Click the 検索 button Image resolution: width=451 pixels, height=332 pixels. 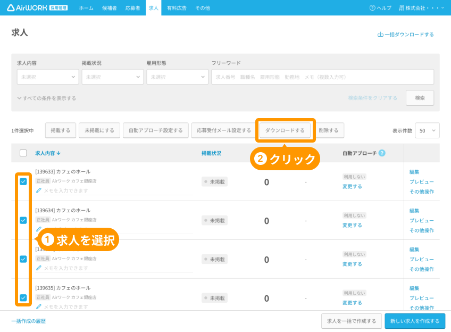click(x=420, y=98)
